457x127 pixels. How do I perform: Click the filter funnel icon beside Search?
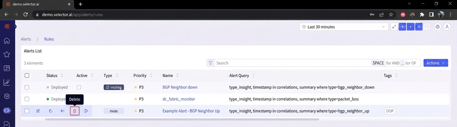(210, 63)
